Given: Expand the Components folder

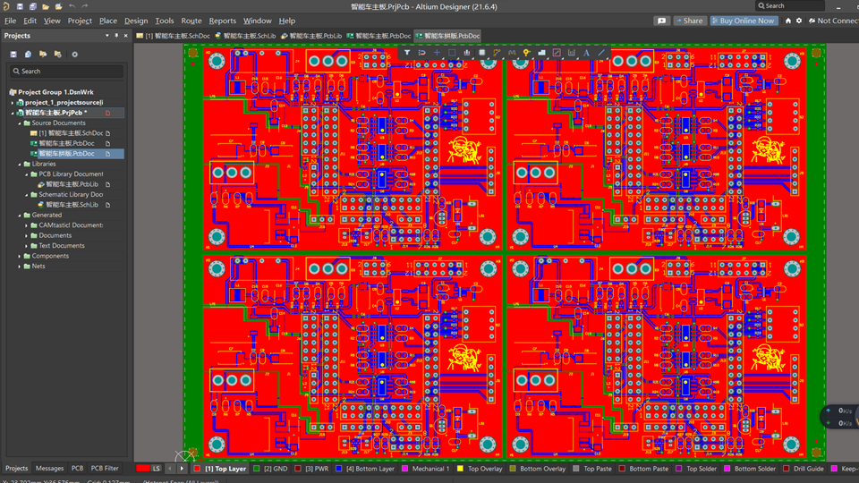Looking at the screenshot, I should [x=20, y=257].
